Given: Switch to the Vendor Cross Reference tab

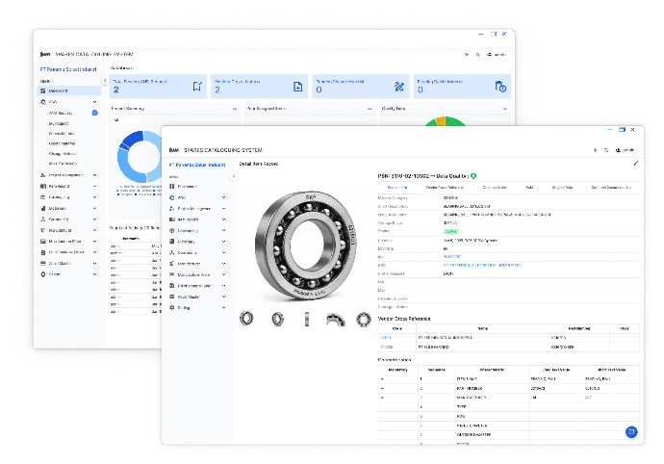Looking at the screenshot, I should (x=445, y=187).
